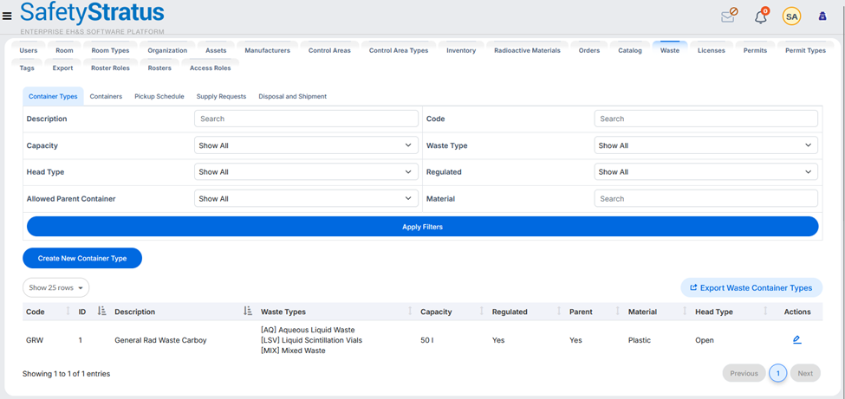
Task: Sort table by Regulated column
Action: coord(559,312)
